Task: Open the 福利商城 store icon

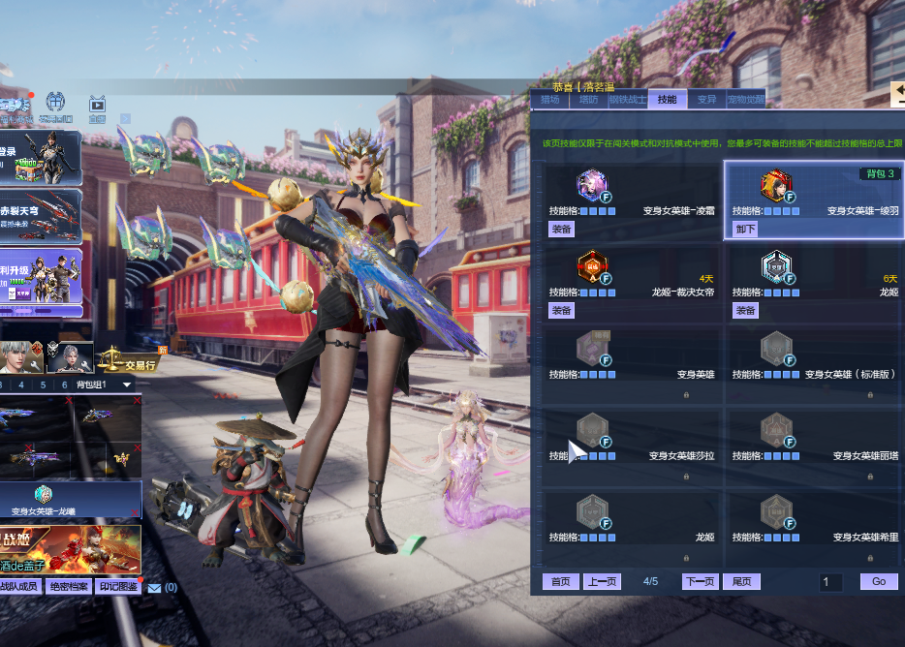Action: point(16,108)
